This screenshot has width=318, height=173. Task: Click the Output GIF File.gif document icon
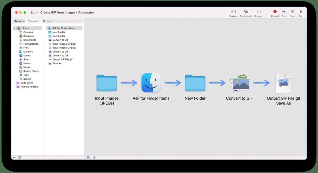click(x=284, y=82)
